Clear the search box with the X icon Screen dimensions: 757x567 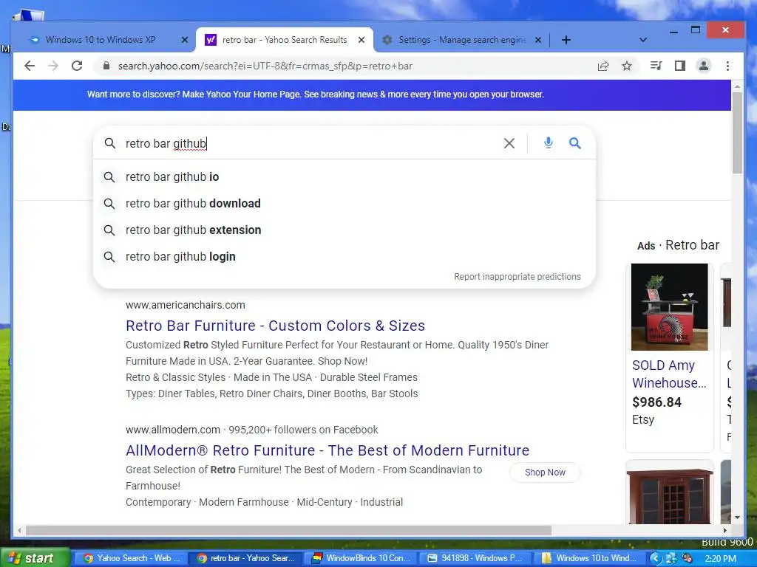coord(509,143)
